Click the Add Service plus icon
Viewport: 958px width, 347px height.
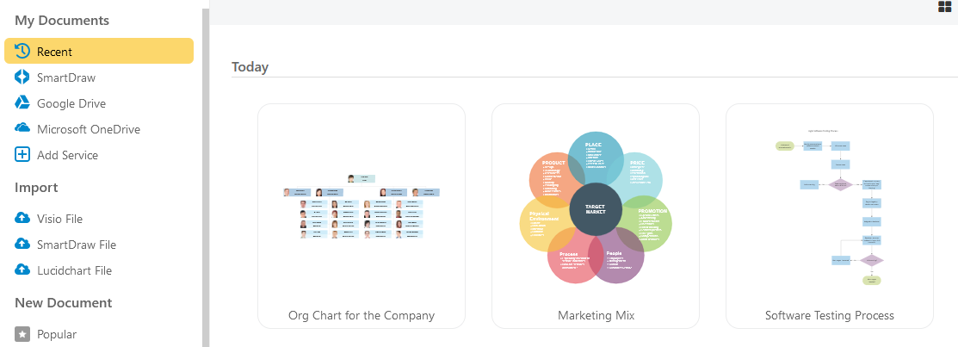[22, 155]
